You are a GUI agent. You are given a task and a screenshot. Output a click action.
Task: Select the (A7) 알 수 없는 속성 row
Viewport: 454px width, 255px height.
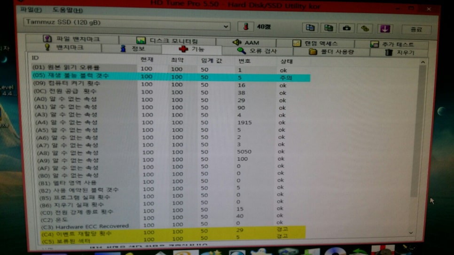[171, 145]
